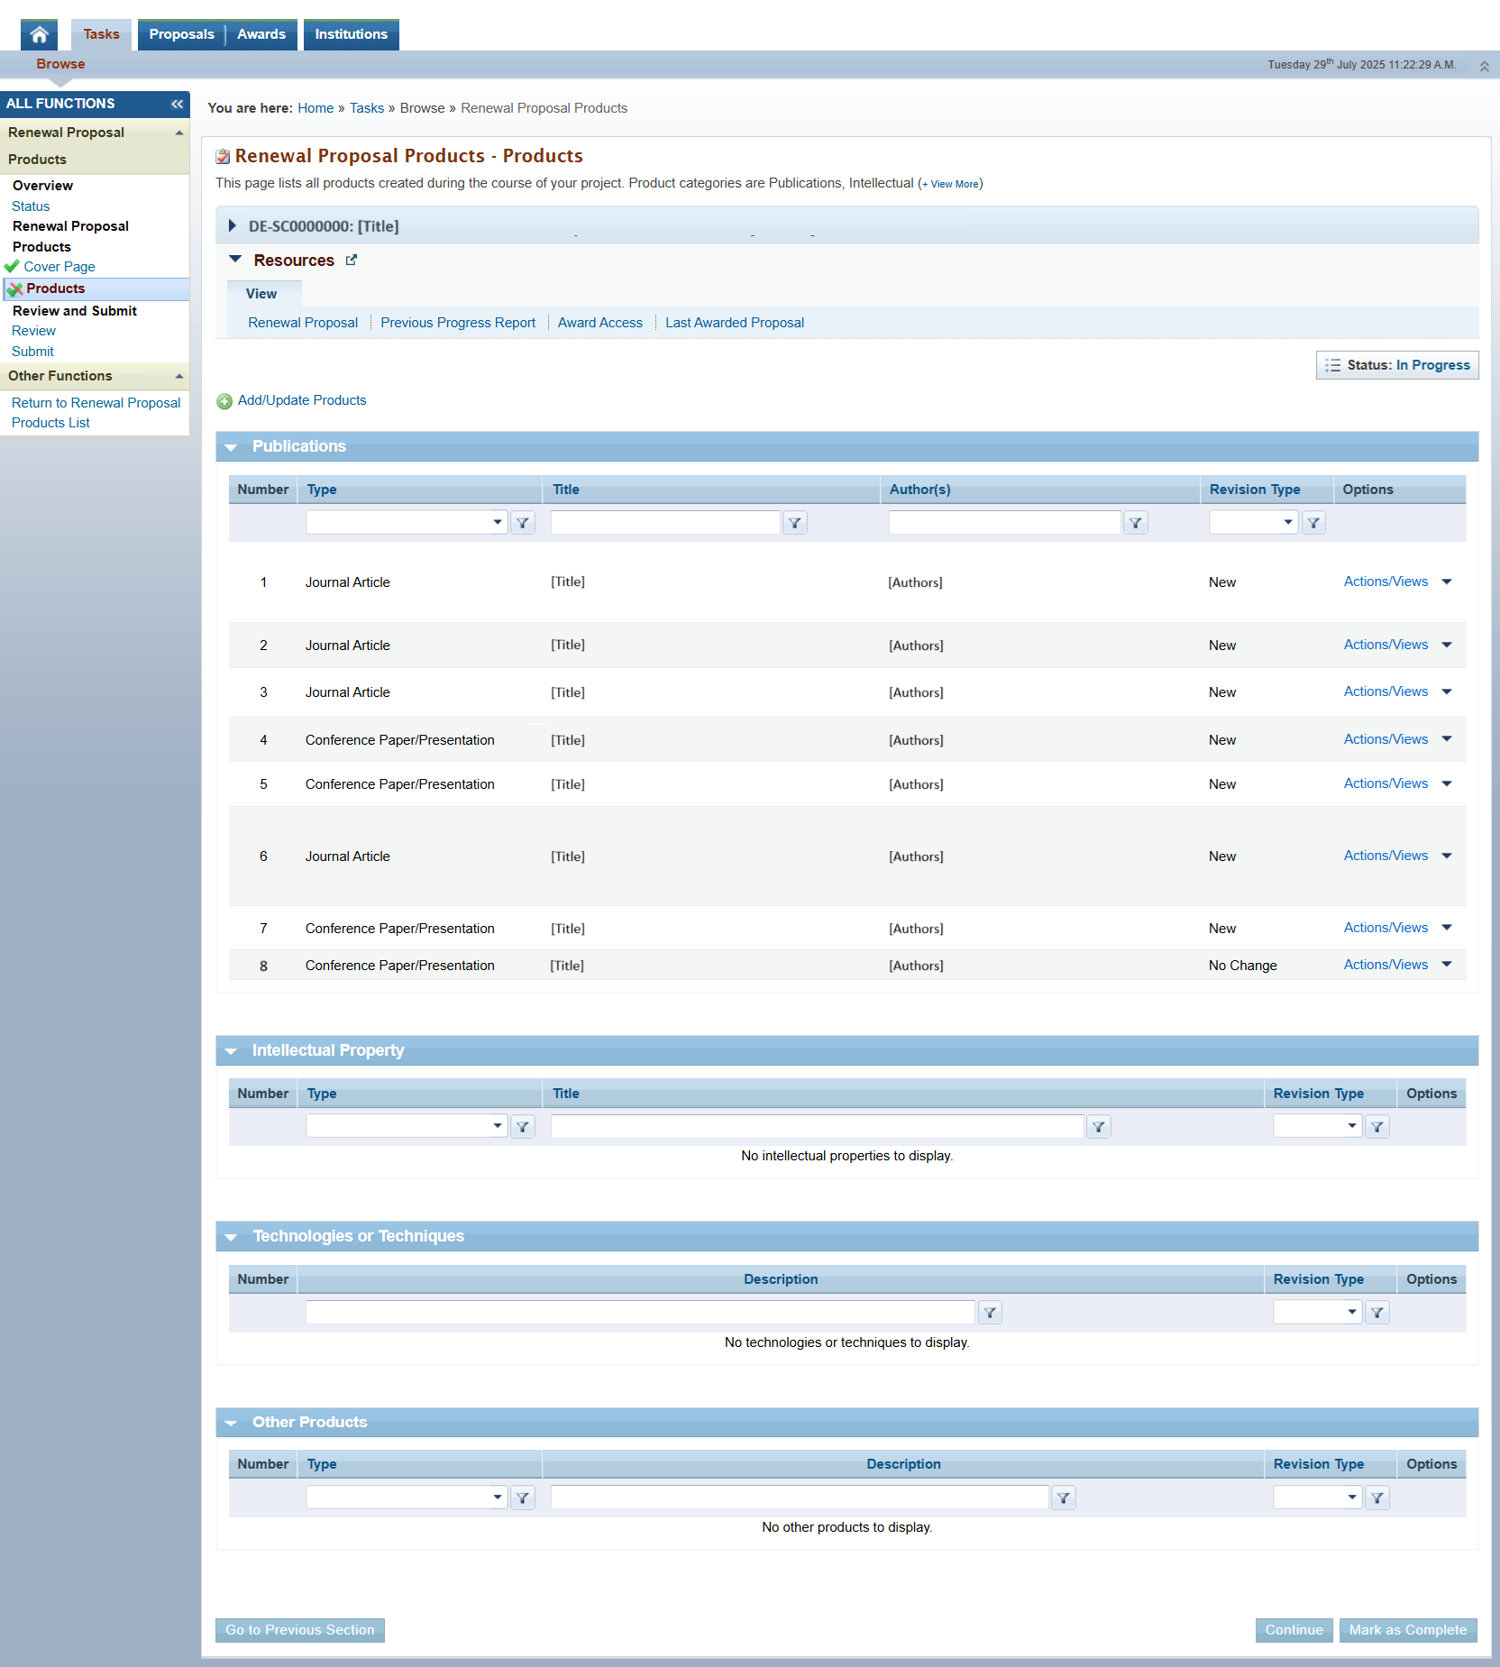Open the Publications Revision Type filter dropdown
1500x1667 pixels.
tap(1253, 522)
